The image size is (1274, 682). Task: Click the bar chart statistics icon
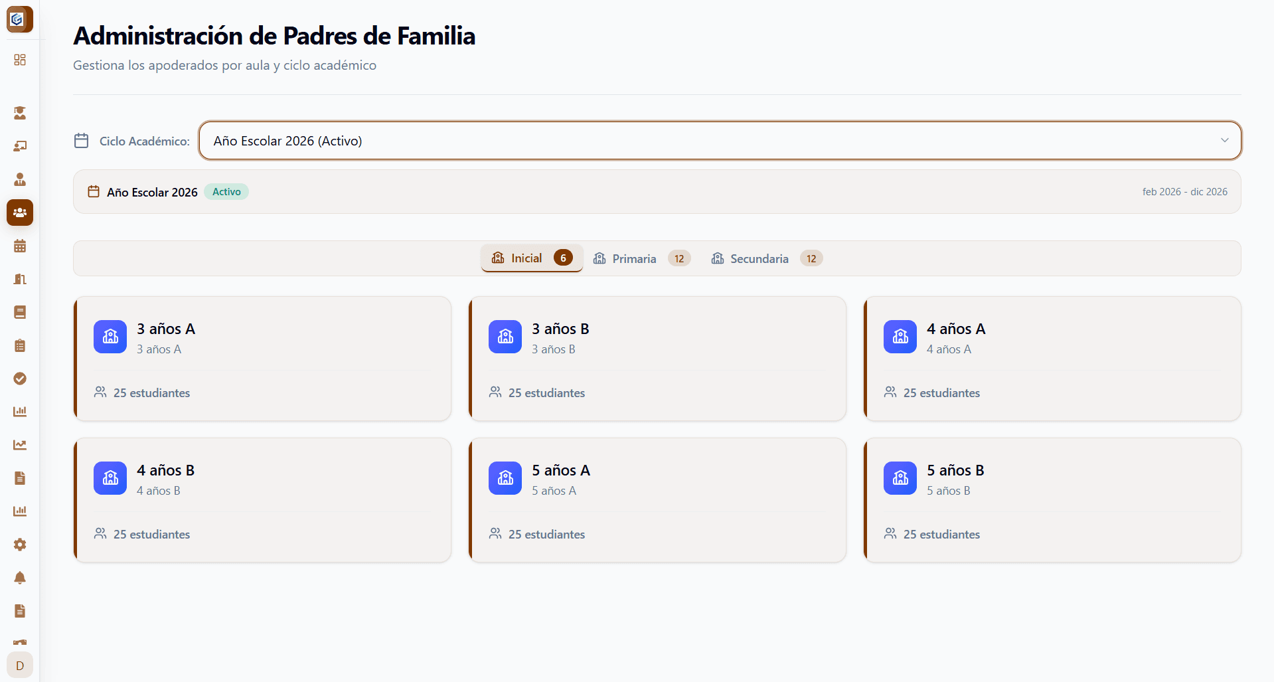20,411
